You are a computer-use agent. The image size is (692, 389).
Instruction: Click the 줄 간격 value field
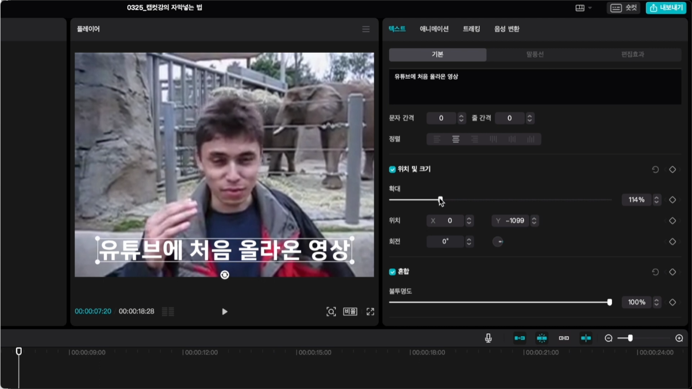(510, 118)
